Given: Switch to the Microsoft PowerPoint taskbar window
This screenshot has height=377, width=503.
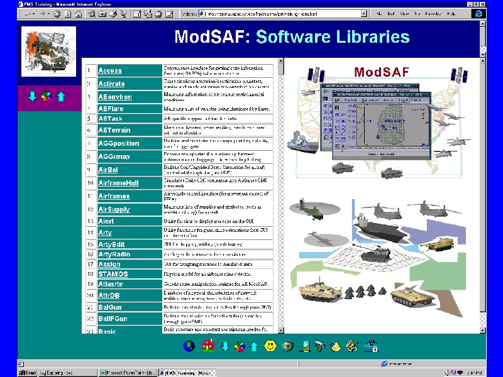Looking at the screenshot, I should tap(128, 373).
